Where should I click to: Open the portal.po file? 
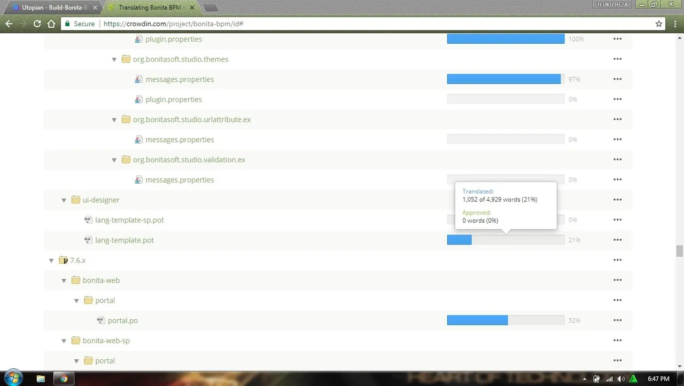(122, 320)
